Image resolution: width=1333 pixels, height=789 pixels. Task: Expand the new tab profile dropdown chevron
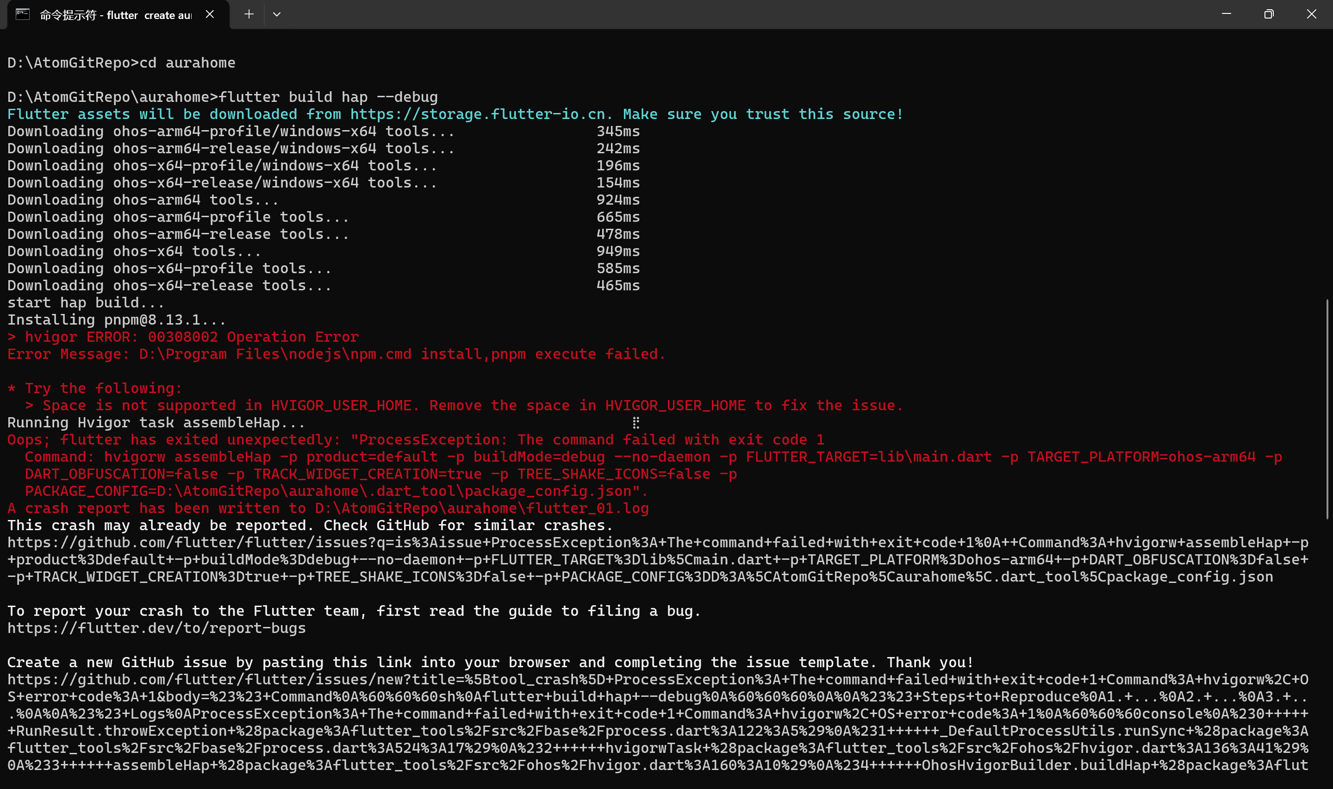(x=277, y=14)
